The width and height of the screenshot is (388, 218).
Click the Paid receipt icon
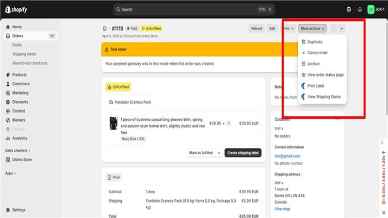click(x=110, y=177)
